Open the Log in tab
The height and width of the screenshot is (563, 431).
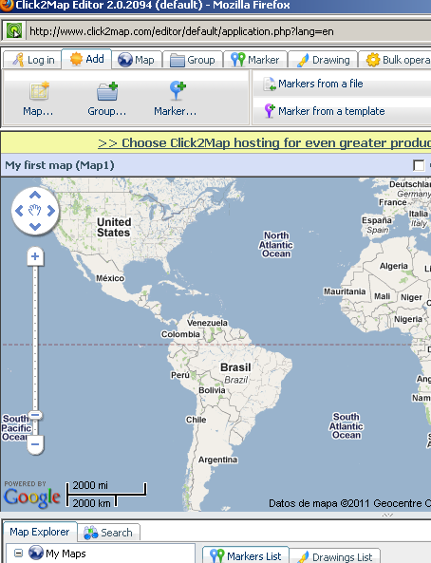point(33,60)
